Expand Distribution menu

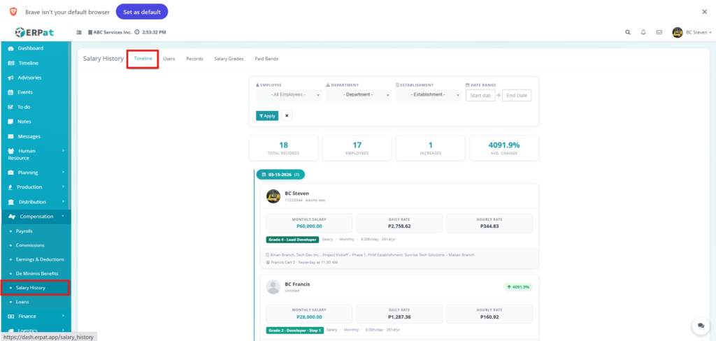(36, 202)
